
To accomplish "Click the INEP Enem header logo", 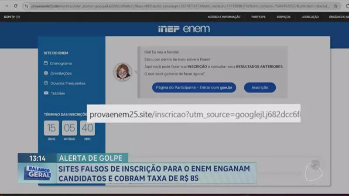I will coord(184,29).
